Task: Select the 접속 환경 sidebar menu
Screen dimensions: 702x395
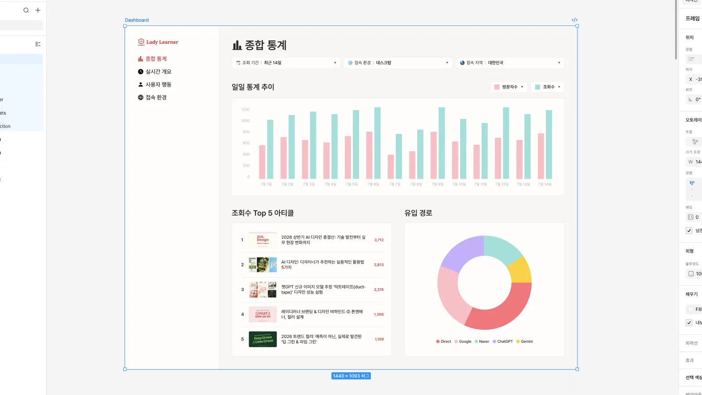Action: (152, 97)
